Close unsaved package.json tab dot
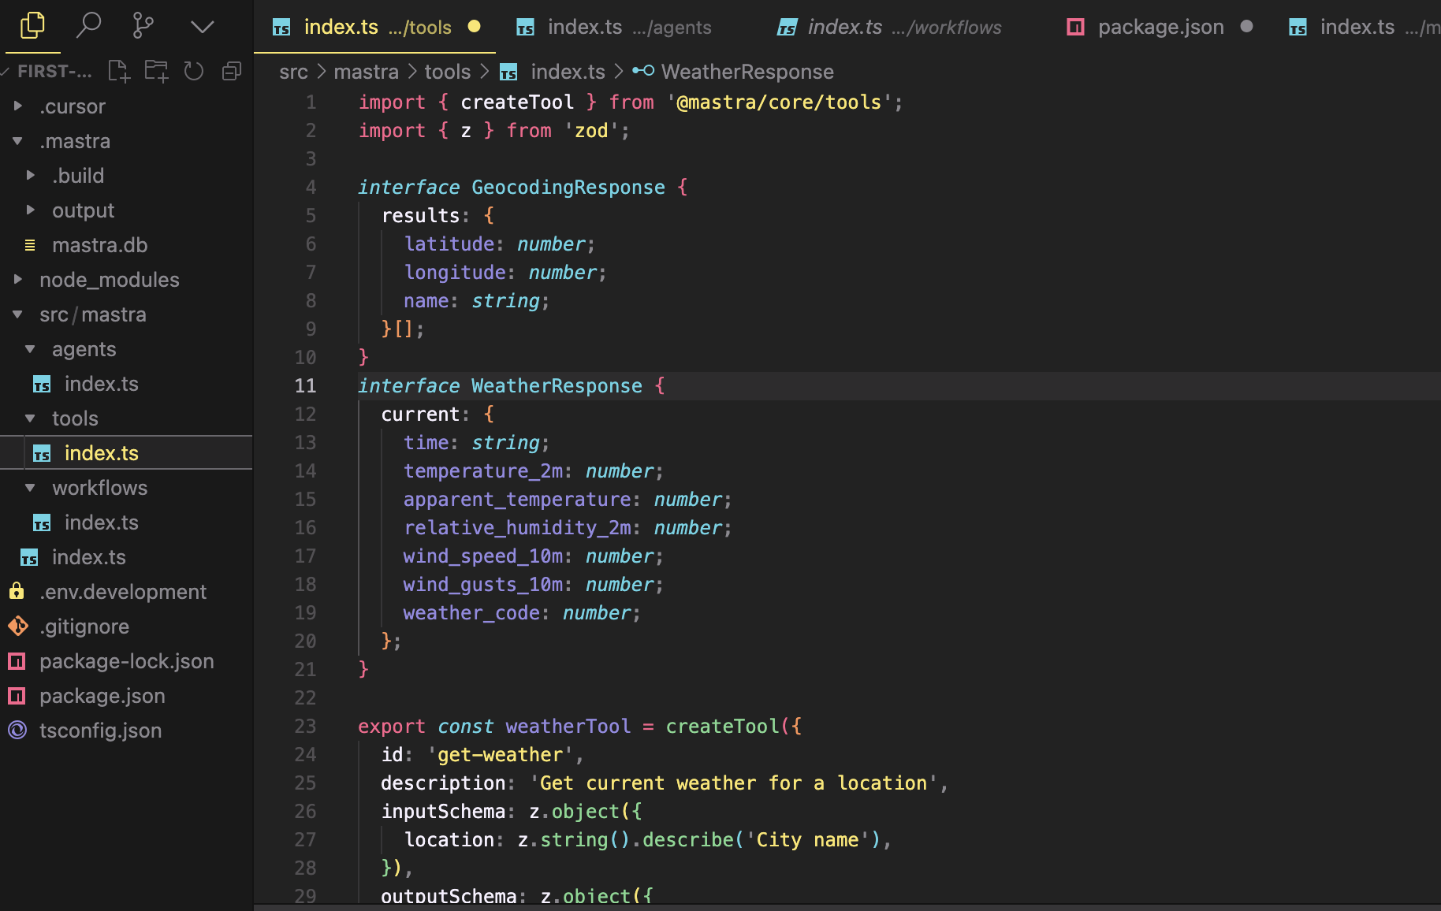This screenshot has height=911, width=1441. 1246,27
